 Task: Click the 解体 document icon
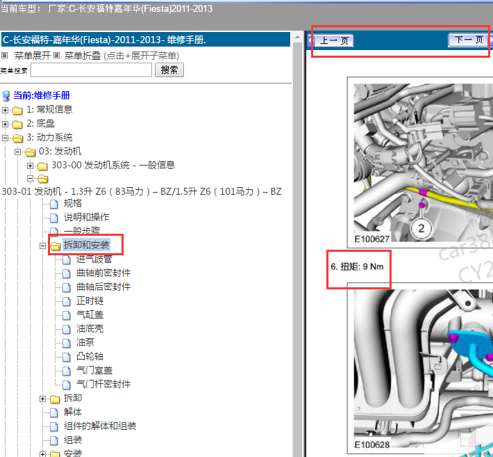pyautogui.click(x=54, y=413)
